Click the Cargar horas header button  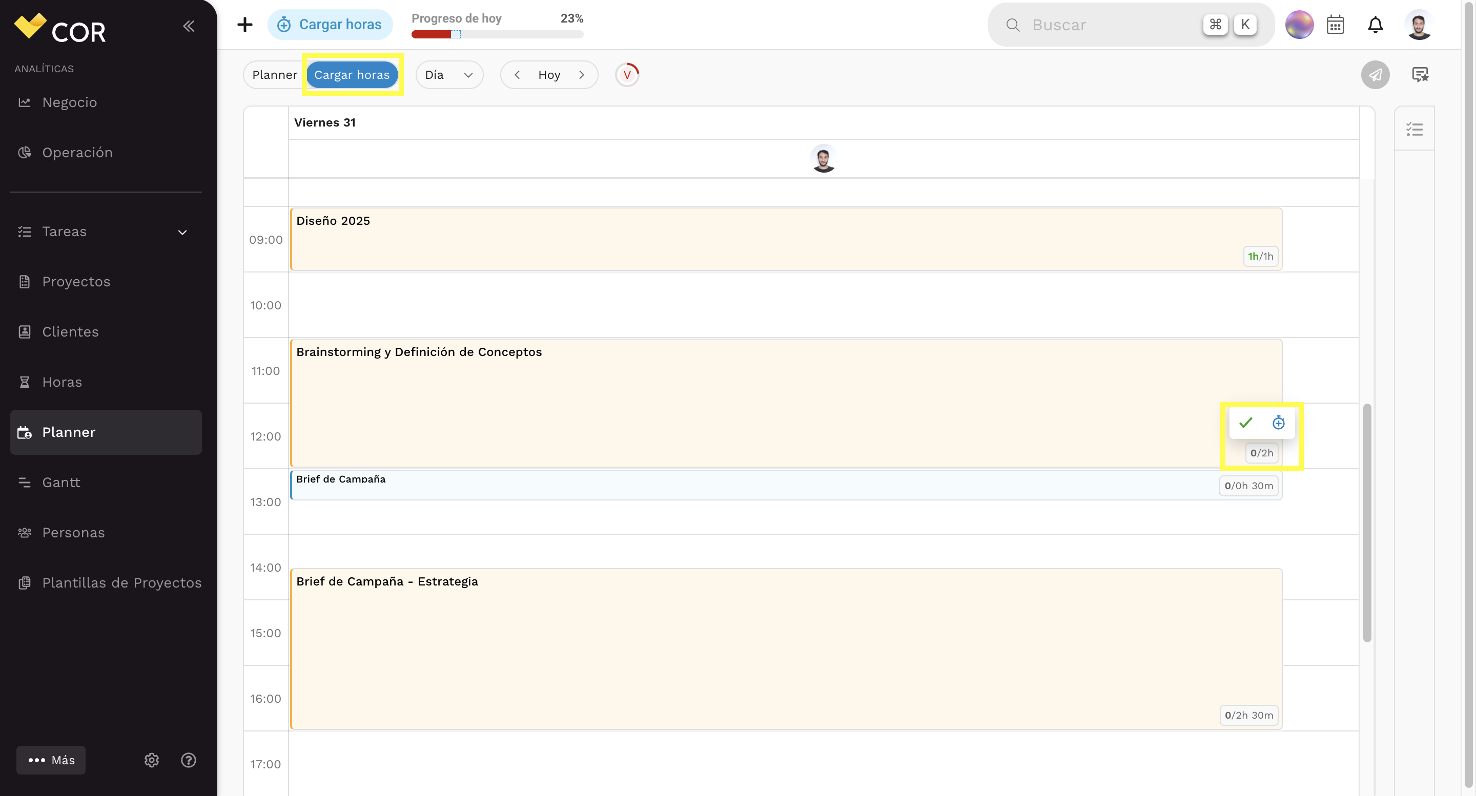click(x=330, y=25)
